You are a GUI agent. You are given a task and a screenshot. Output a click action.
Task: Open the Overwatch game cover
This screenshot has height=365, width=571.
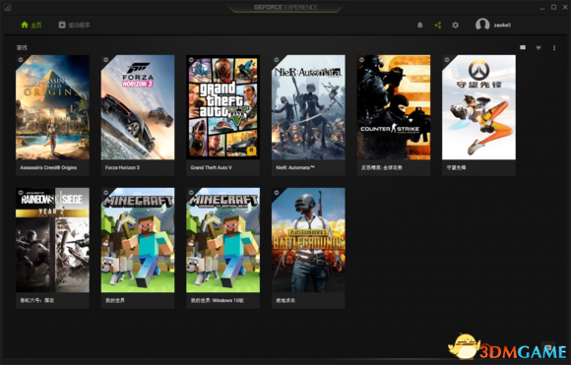pos(478,107)
